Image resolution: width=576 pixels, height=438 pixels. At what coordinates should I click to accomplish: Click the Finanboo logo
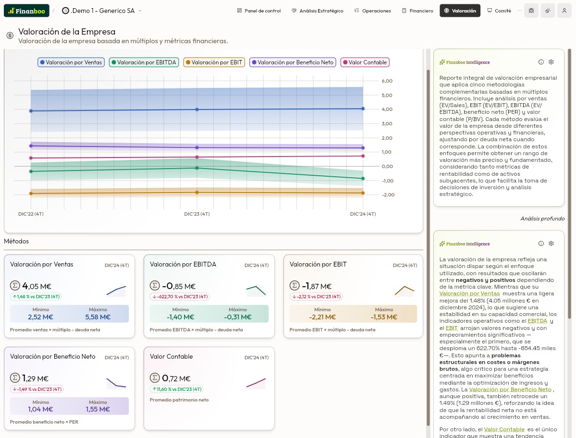coord(26,11)
